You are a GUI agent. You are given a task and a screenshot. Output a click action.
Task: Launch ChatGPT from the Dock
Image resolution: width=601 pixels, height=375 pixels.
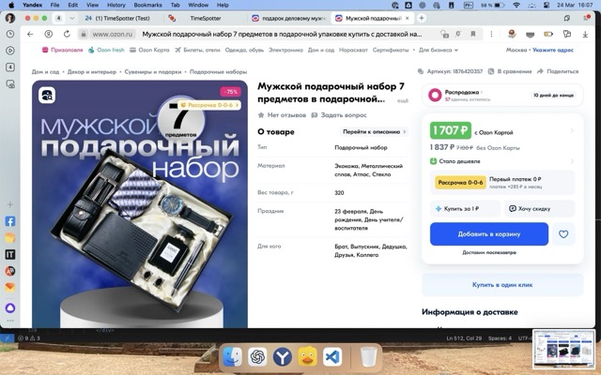pos(257,357)
